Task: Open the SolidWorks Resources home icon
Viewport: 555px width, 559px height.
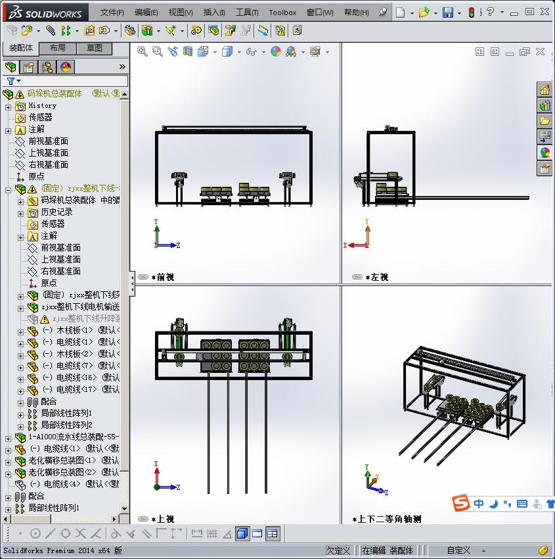Action: (x=544, y=90)
